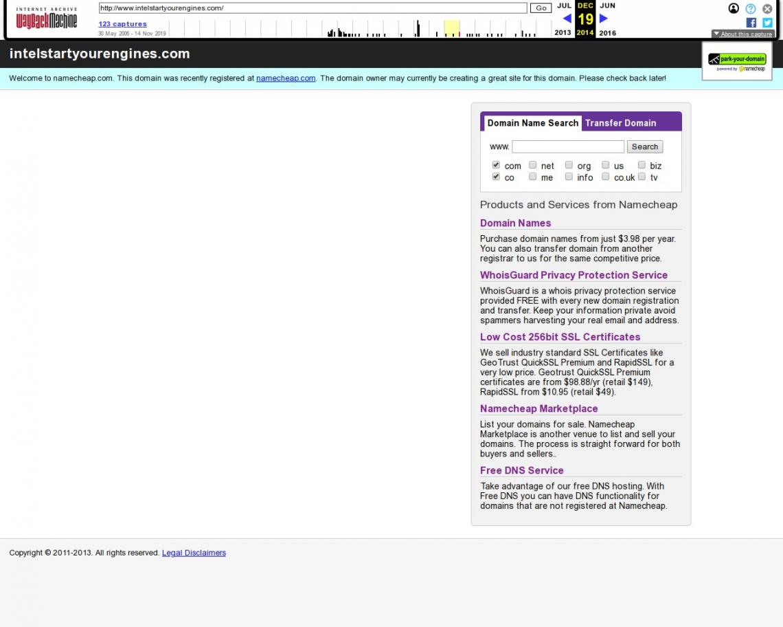
Task: Click the 'Copyright © 2011-2013' footer text
Action: pos(50,553)
